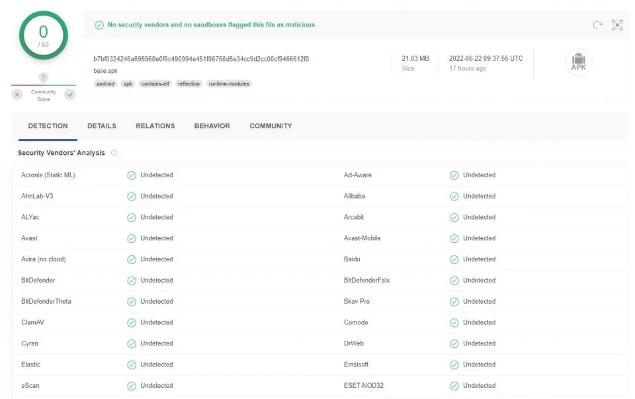This screenshot has width=635, height=399.
Task: Click the base.apk file name
Action: 105,71
